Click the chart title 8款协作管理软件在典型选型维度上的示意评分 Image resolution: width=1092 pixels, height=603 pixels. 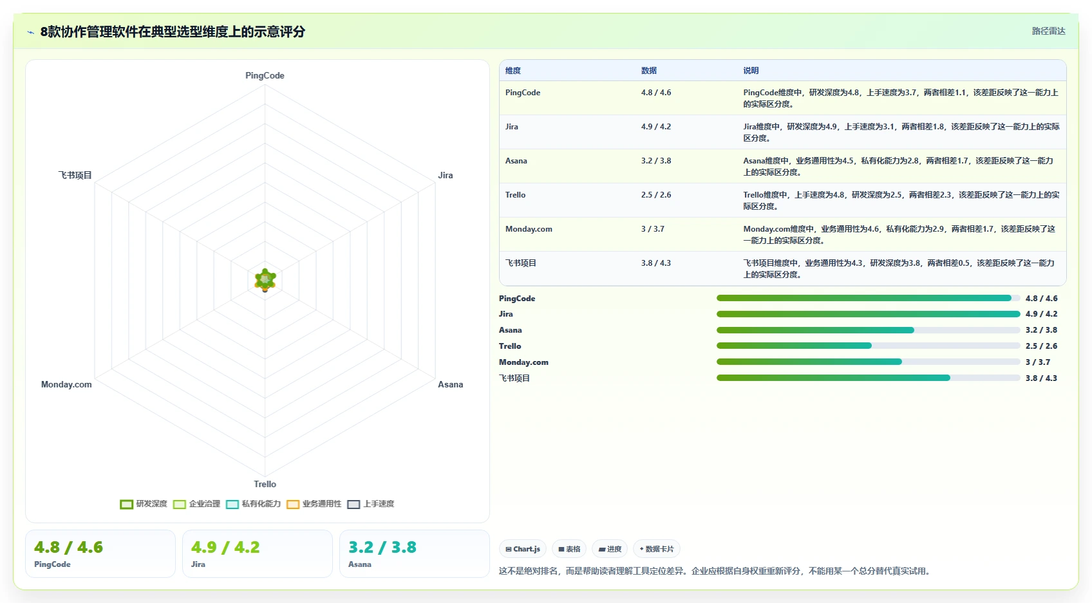point(173,32)
